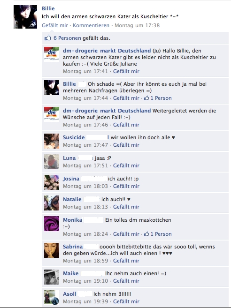Click Kommentieren under Billie's post

point(91,25)
